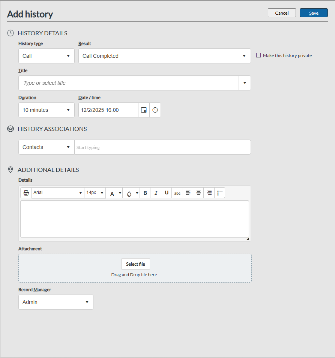Expand the font color dropdown arrow
This screenshot has height=358, width=335.
tap(120, 193)
